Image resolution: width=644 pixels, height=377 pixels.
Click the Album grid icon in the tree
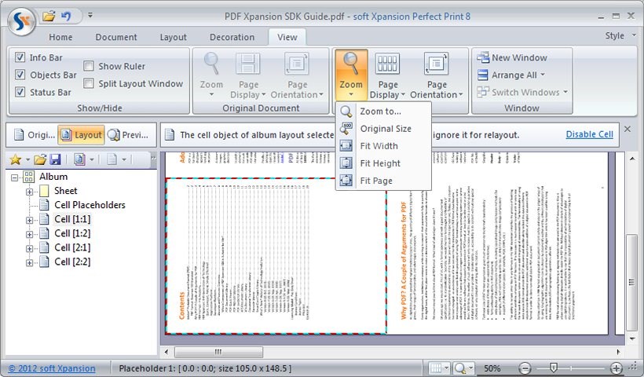tap(29, 177)
